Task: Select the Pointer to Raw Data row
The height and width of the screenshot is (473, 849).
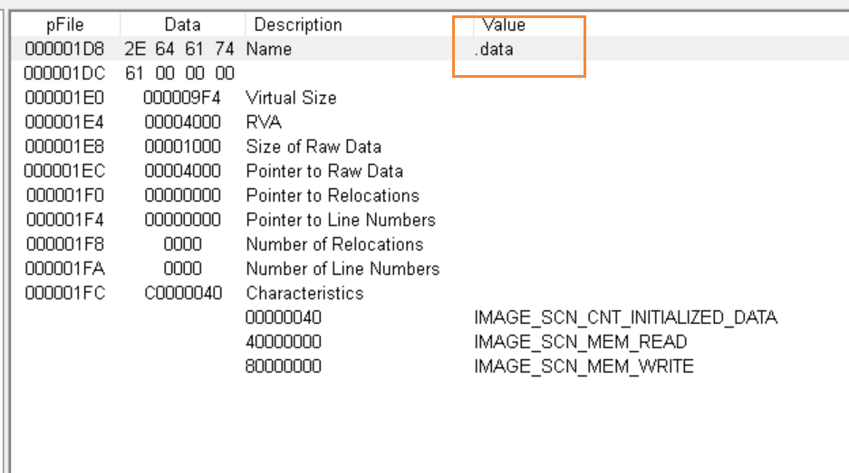Action: (x=429, y=171)
